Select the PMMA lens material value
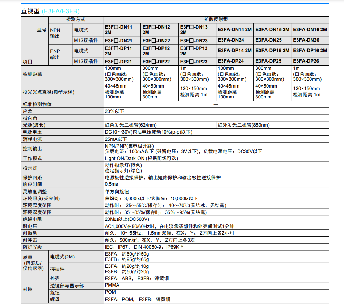Viewport: 344px width, 304px height. tap(112, 285)
